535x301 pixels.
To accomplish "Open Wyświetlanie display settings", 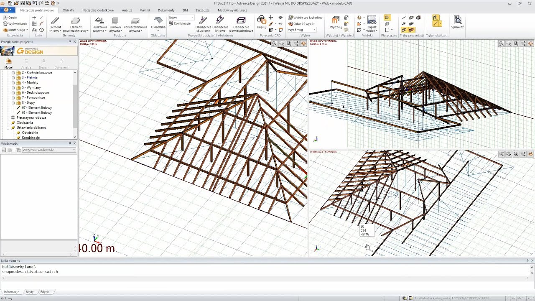I will click(x=15, y=24).
